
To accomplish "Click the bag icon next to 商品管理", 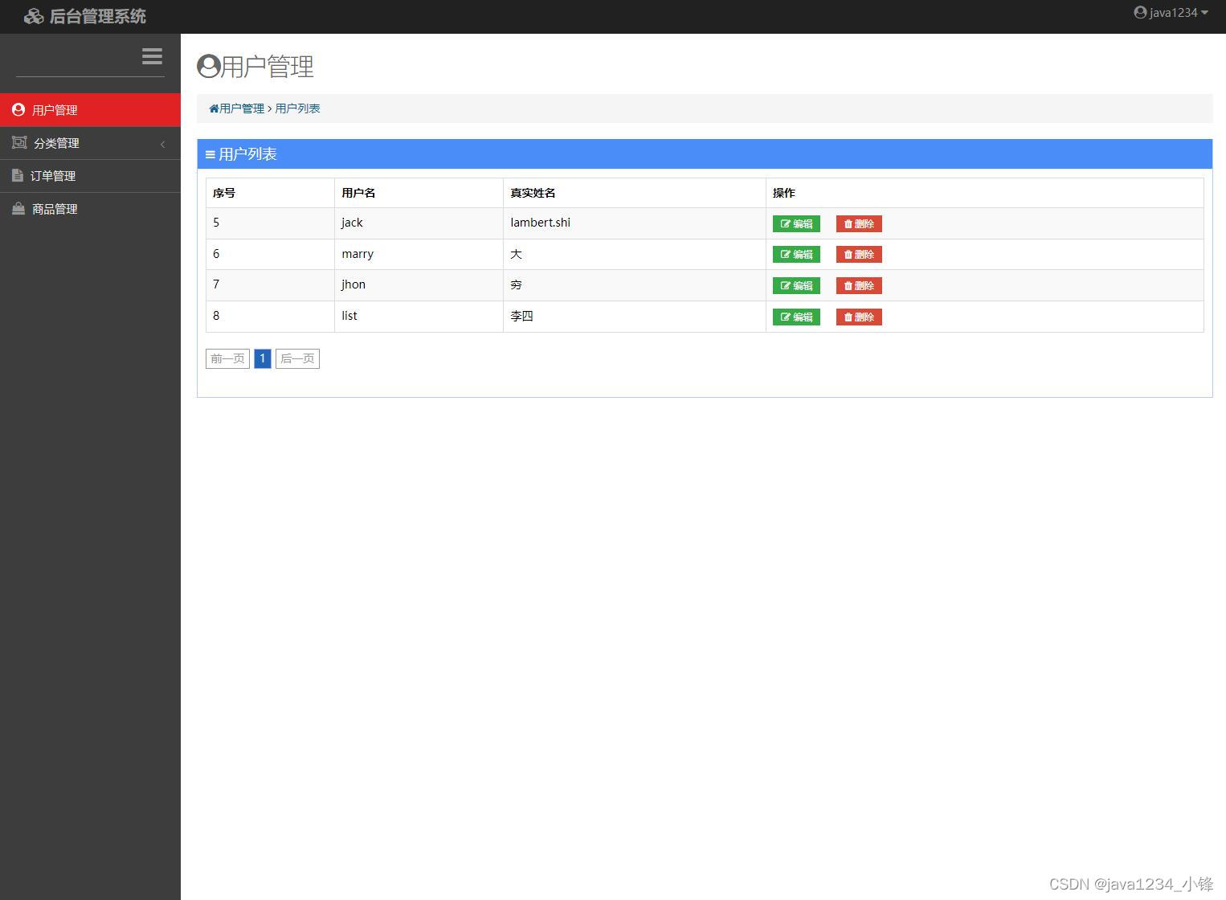I will pyautogui.click(x=18, y=208).
